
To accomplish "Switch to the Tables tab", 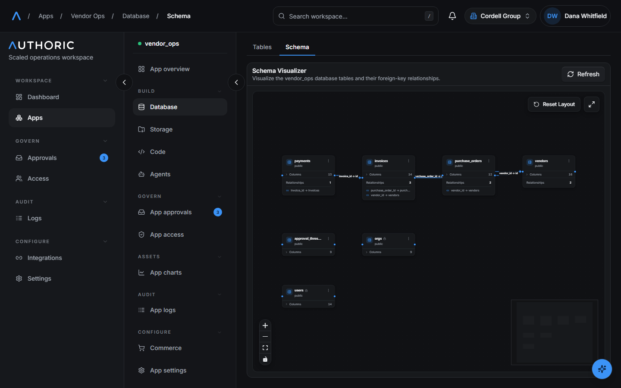I will coord(262,47).
